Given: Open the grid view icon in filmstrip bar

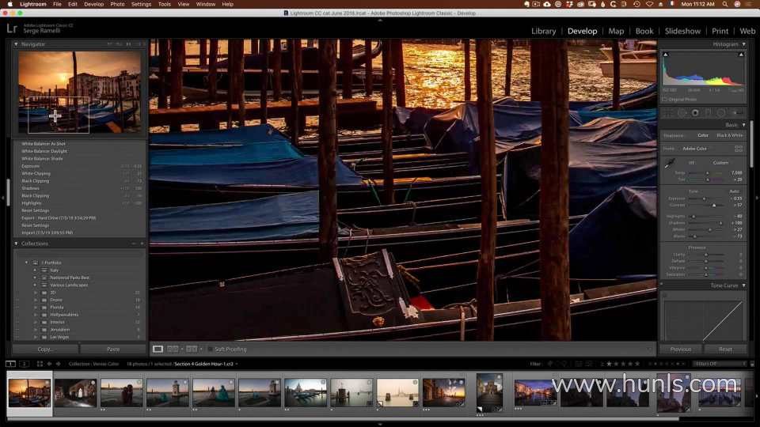Looking at the screenshot, I should [x=38, y=364].
